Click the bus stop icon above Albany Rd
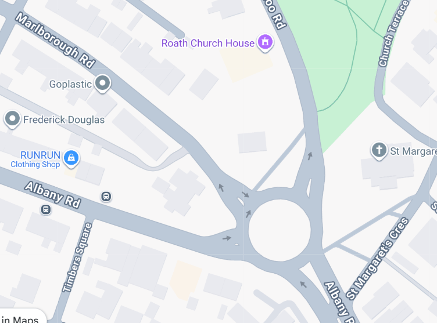Screen dimensions: 437x323 click(x=106, y=197)
